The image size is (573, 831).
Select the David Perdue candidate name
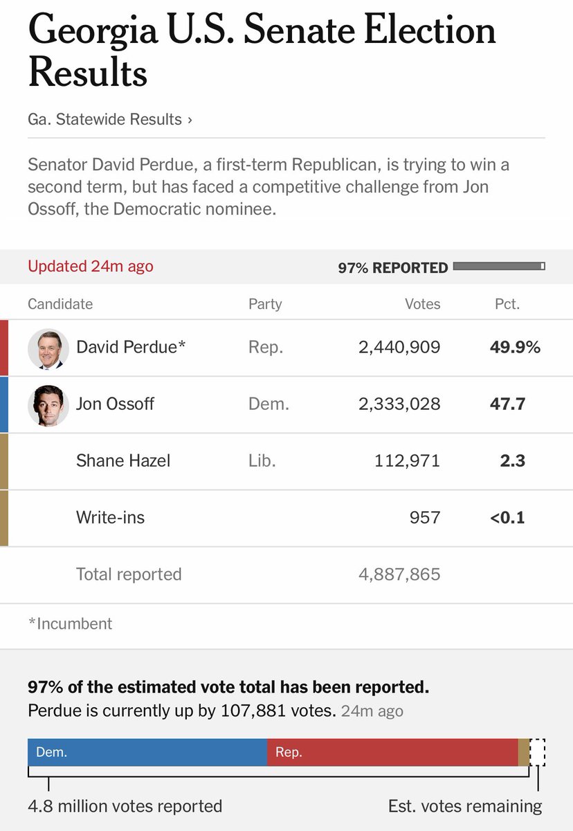tap(131, 347)
